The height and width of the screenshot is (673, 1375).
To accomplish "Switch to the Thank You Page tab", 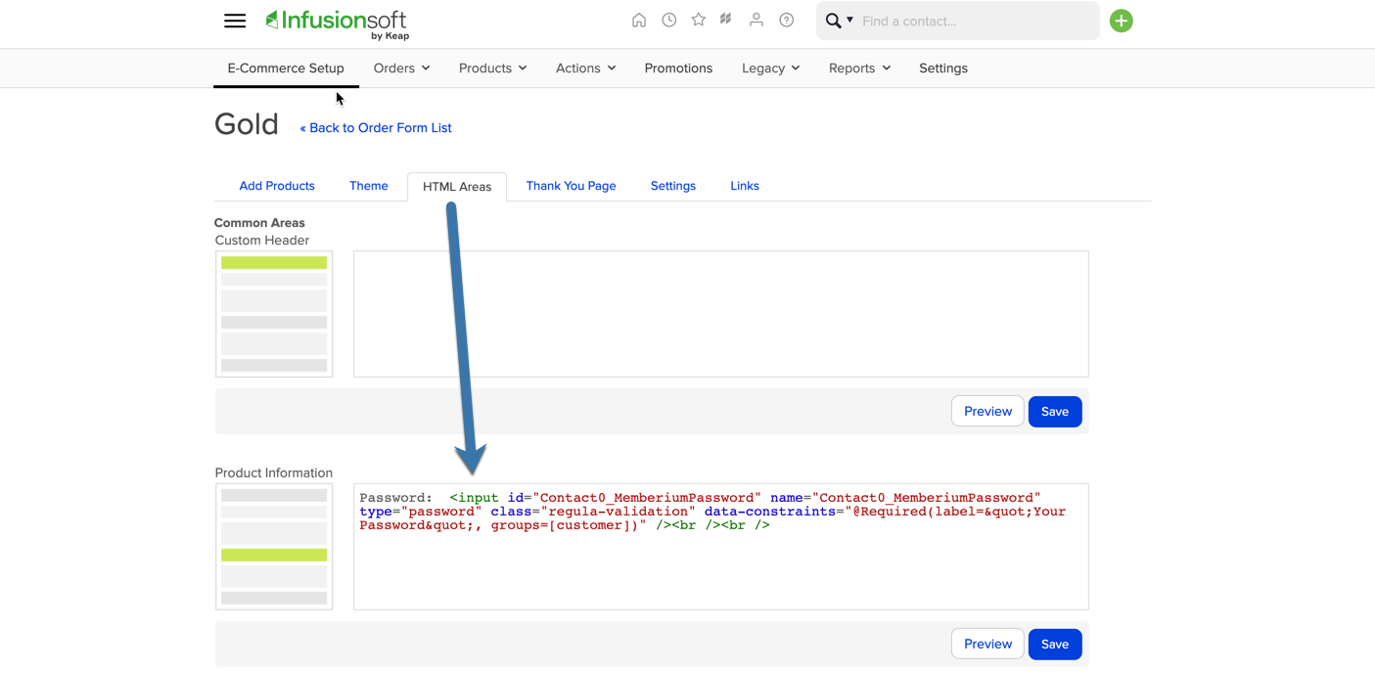I will point(572,186).
